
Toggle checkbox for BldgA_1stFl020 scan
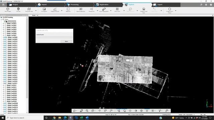(x=6, y=61)
